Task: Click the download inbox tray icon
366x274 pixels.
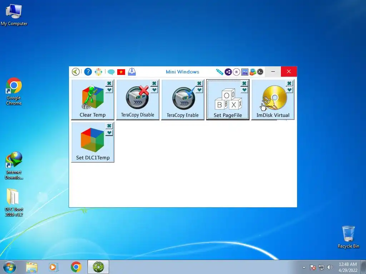Action: pyautogui.click(x=132, y=72)
